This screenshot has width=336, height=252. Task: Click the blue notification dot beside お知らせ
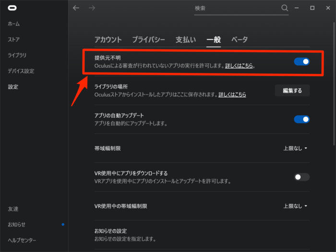coord(63,224)
